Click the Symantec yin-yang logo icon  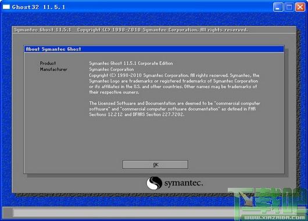tap(154, 183)
